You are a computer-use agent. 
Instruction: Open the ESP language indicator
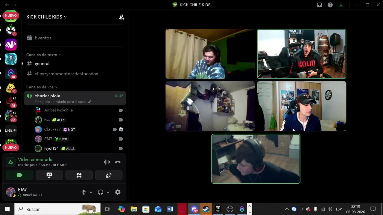pyautogui.click(x=339, y=209)
